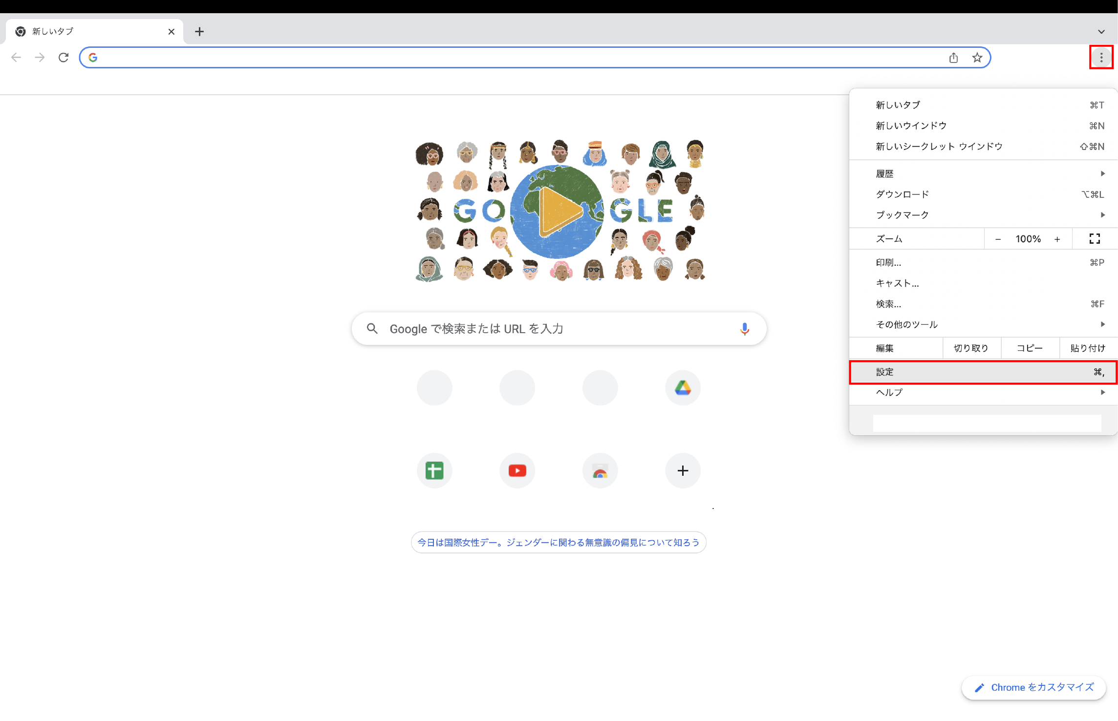The image size is (1118, 721).
Task: Select 検索... menu item
Action: (x=984, y=304)
